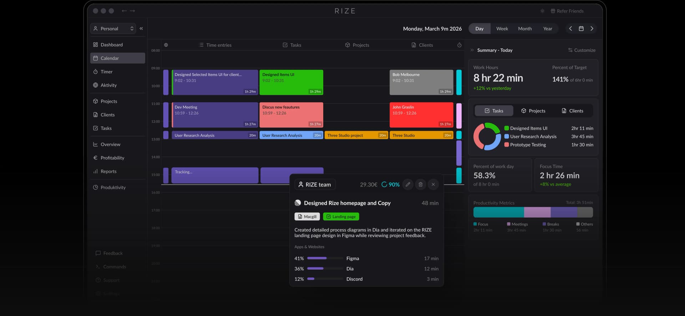The height and width of the screenshot is (316, 685).
Task: Open sidebar Tasks page
Action: coord(117,128)
